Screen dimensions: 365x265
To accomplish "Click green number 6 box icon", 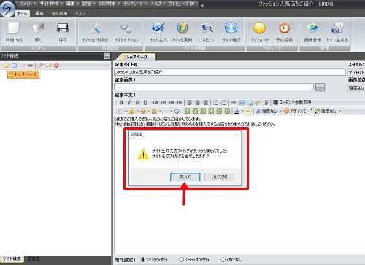I will pyautogui.click(x=227, y=111).
